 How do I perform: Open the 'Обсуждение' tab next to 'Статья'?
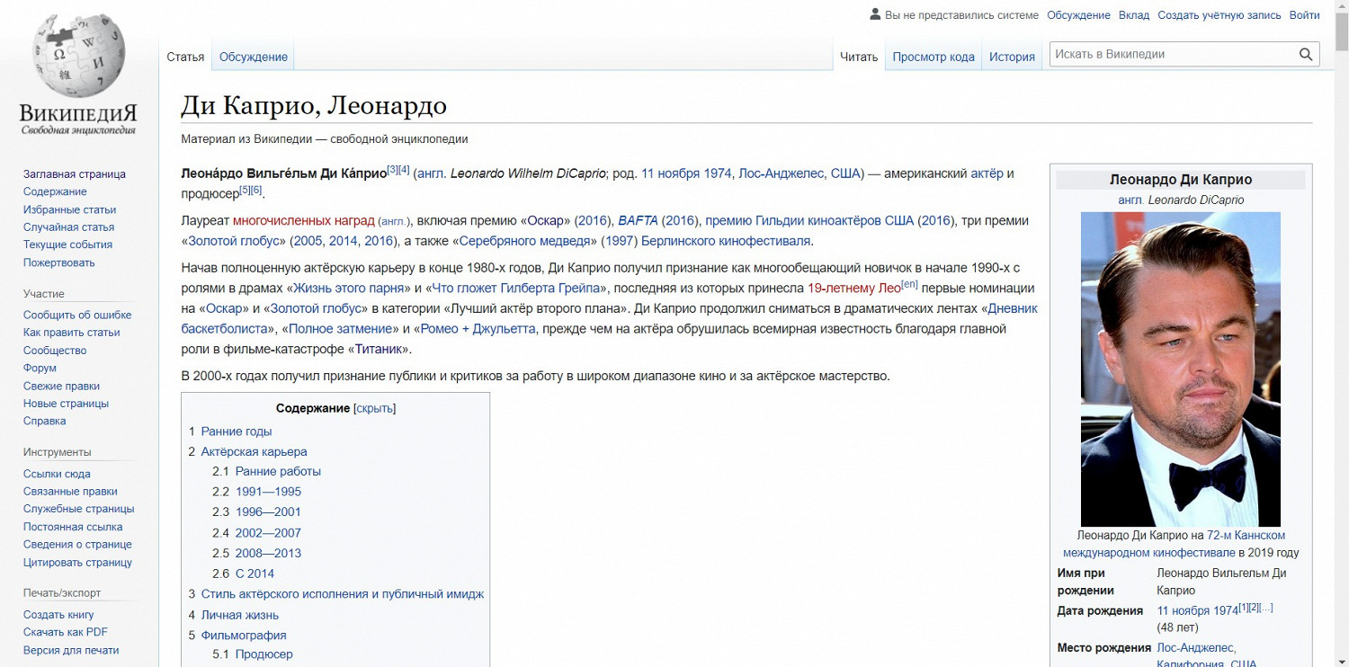coord(253,57)
